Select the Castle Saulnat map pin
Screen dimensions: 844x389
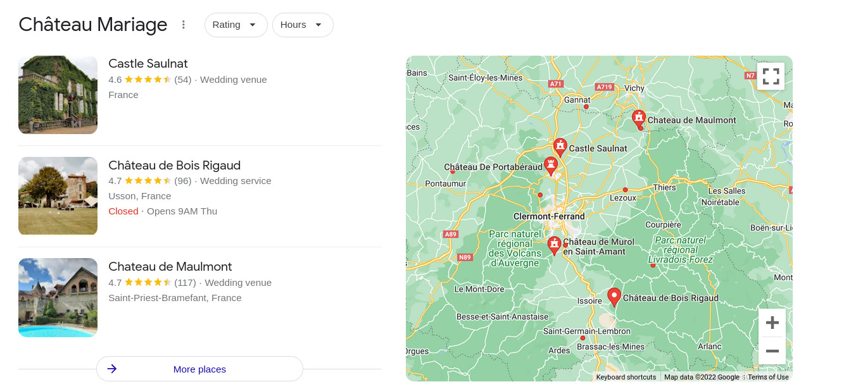coord(560,147)
